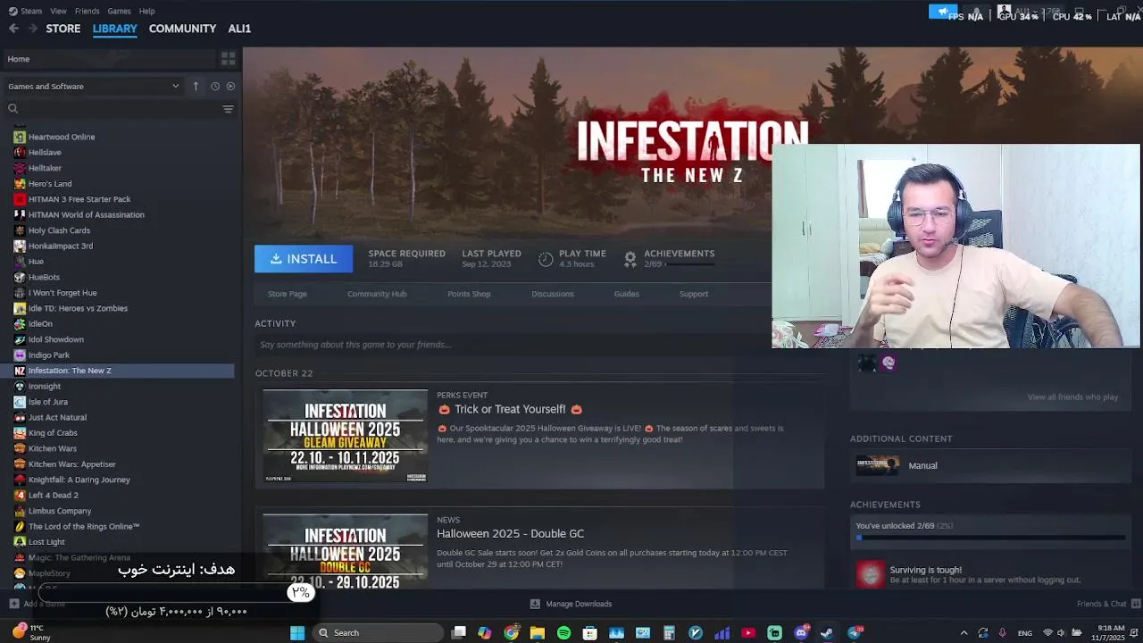The image size is (1143, 643).
Task: Toggle the ready-to-play filter icon
Action: [230, 87]
